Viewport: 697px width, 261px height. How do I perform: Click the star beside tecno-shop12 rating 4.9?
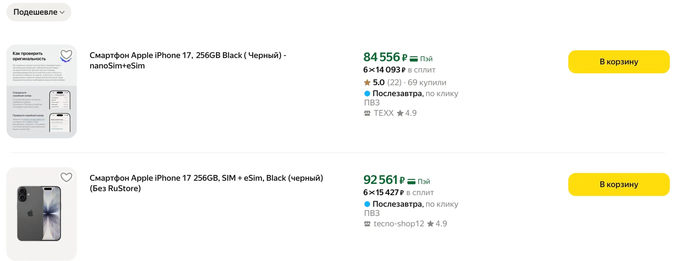click(430, 224)
